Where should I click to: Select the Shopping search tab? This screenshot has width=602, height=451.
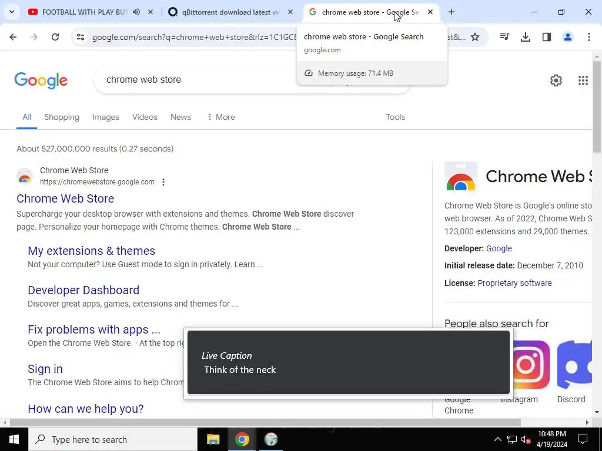click(62, 117)
